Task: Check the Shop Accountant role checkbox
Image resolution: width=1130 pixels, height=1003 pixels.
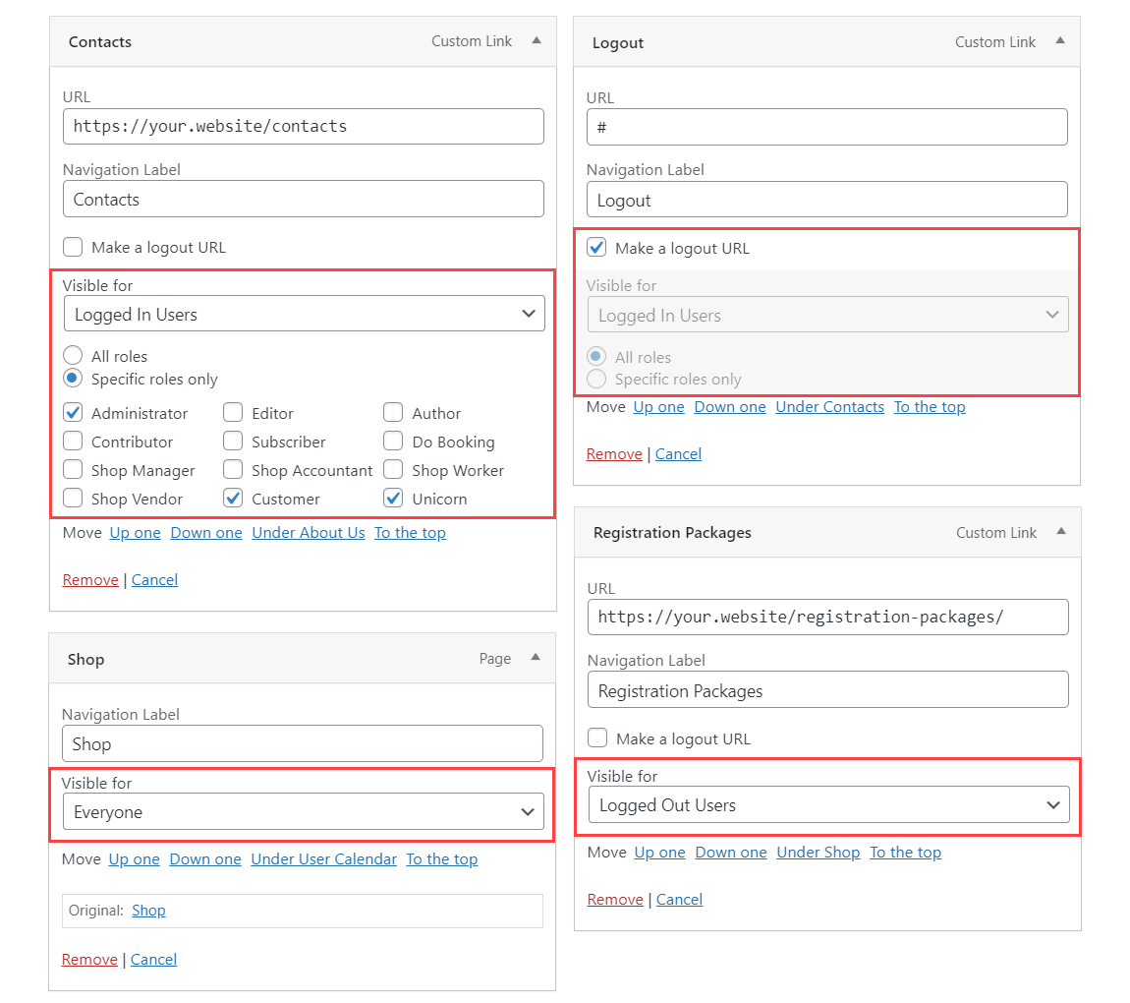Action: (233, 469)
